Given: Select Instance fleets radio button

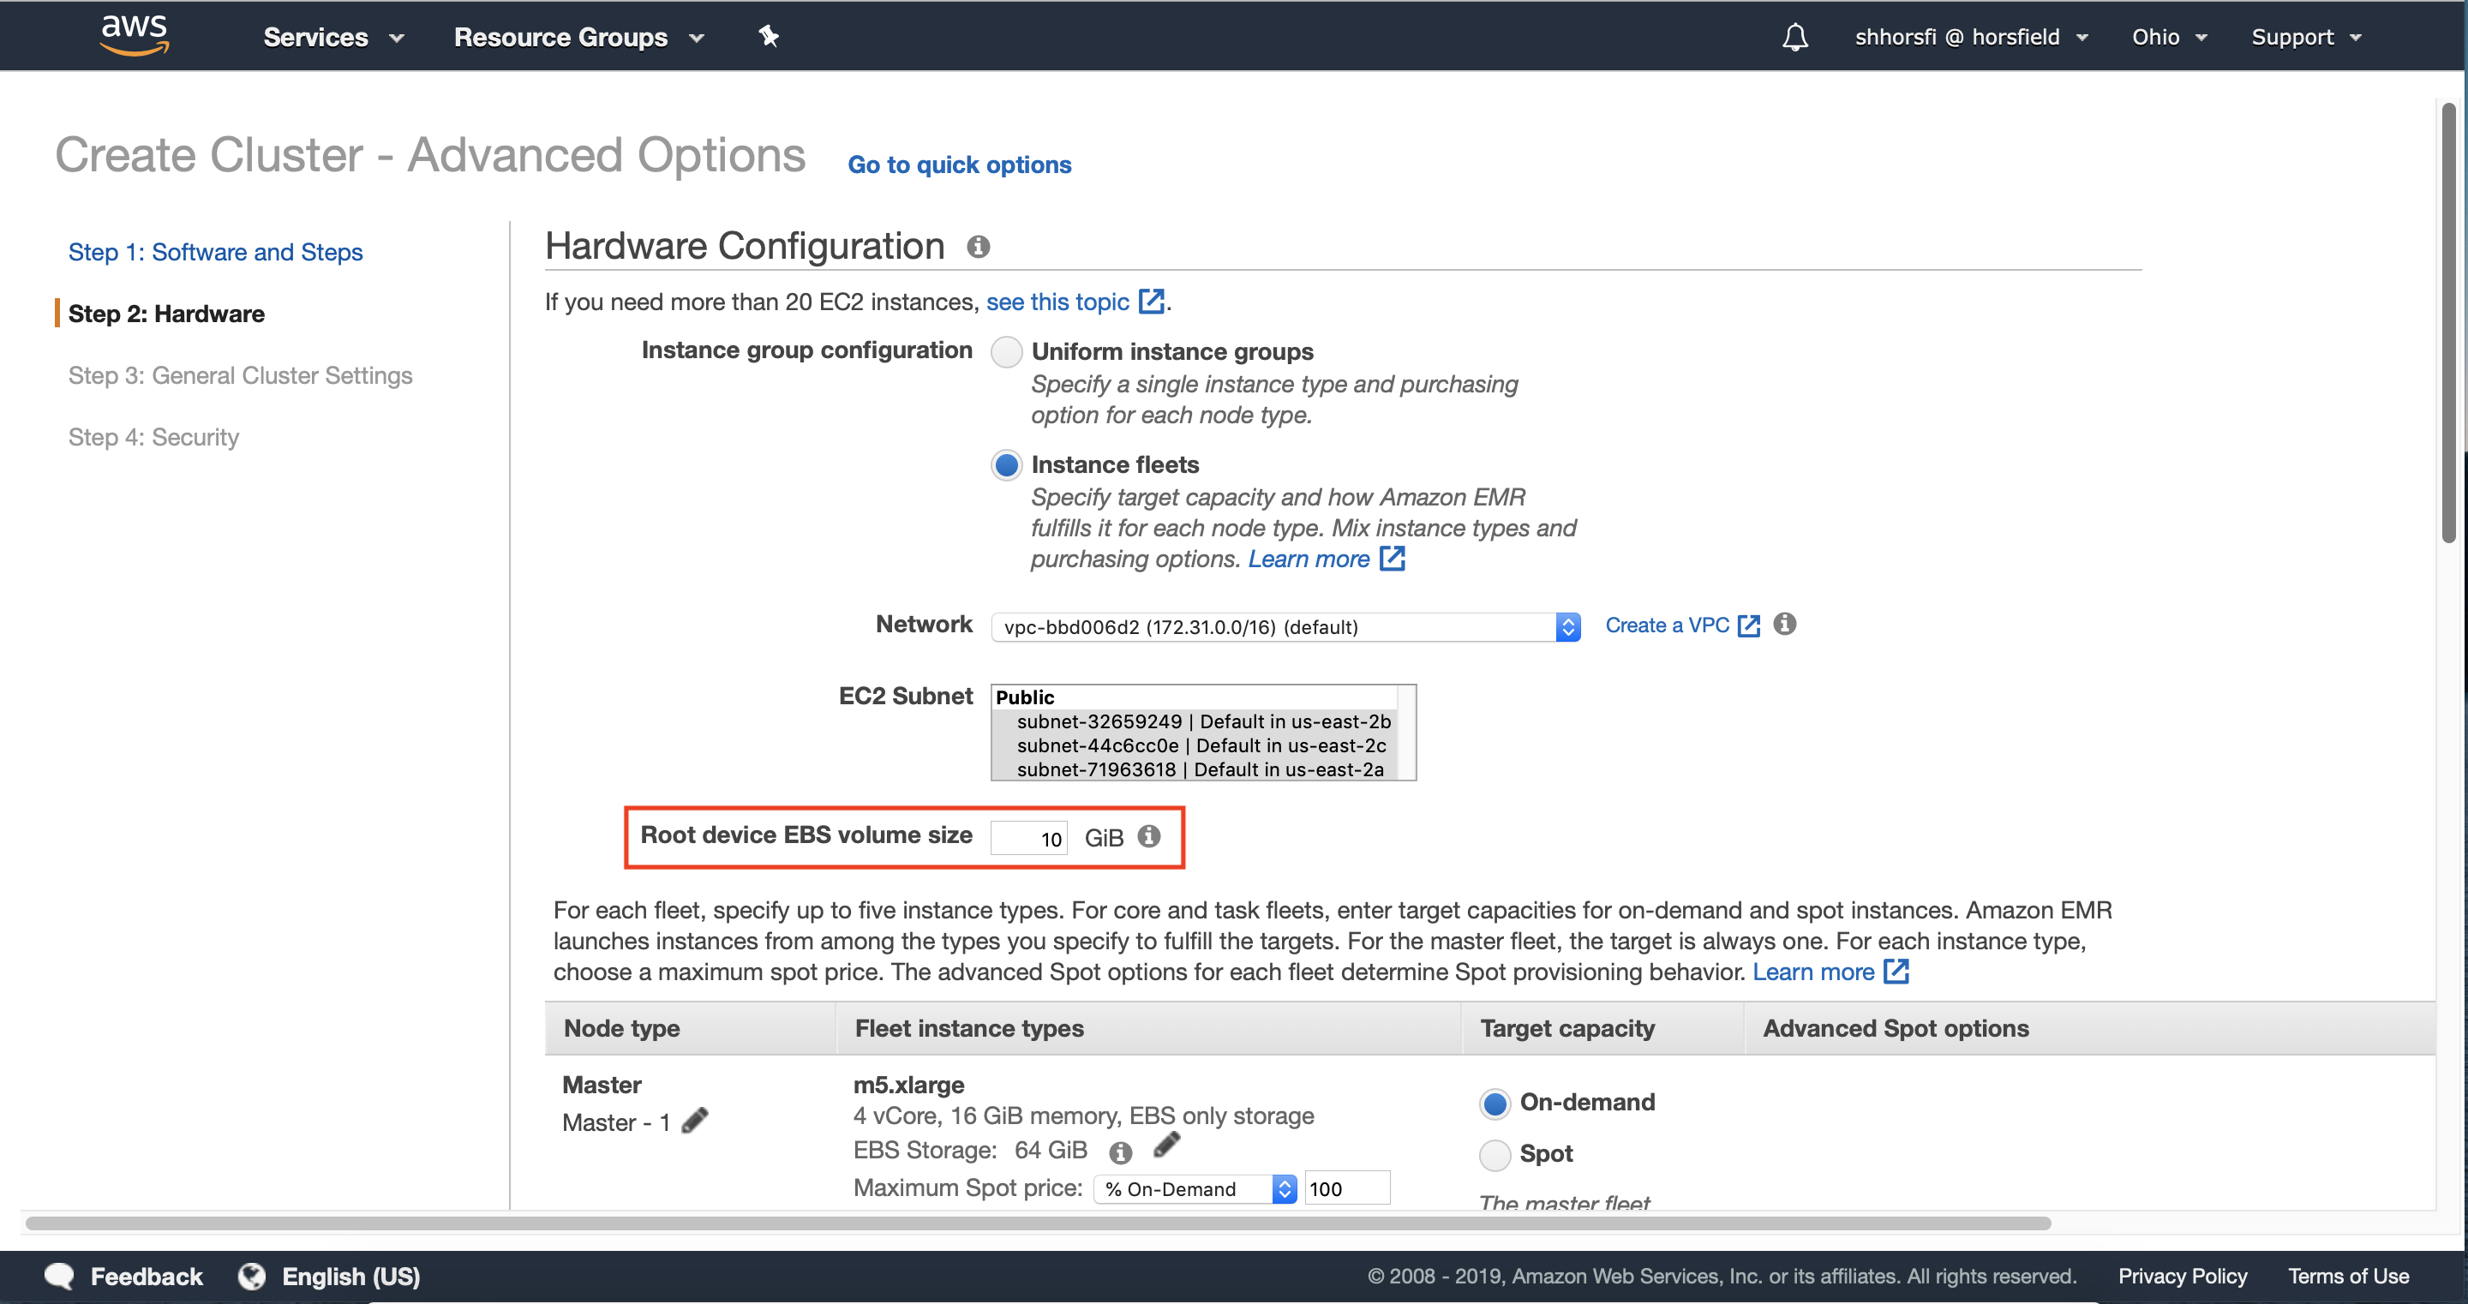Looking at the screenshot, I should (1006, 464).
